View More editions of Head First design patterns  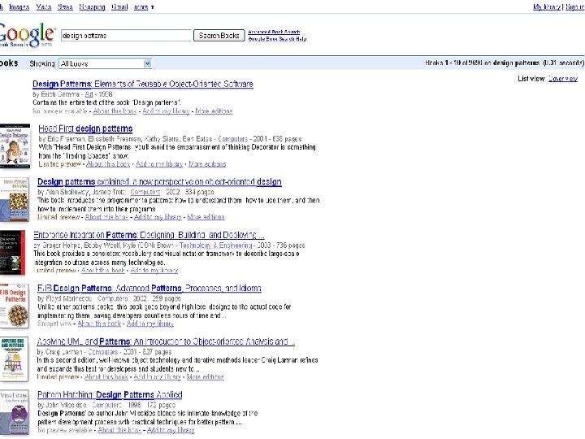[207, 164]
